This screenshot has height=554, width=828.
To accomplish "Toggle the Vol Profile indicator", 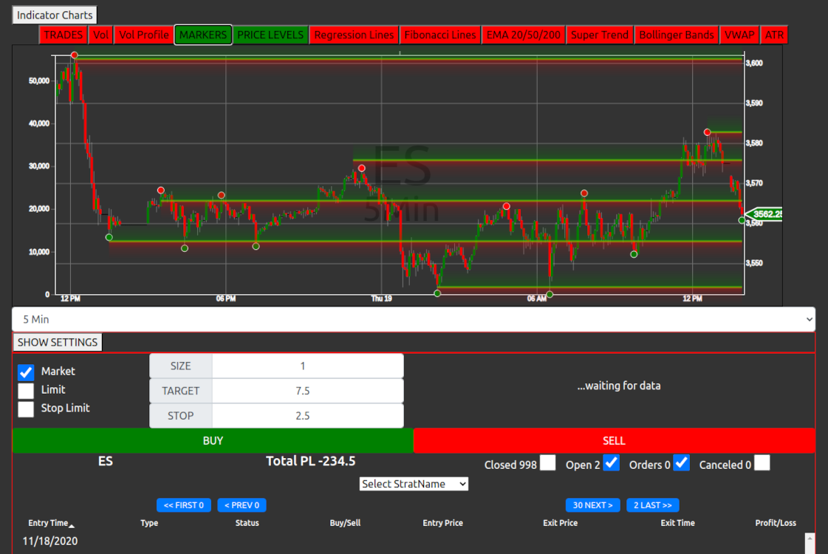I will click(143, 35).
